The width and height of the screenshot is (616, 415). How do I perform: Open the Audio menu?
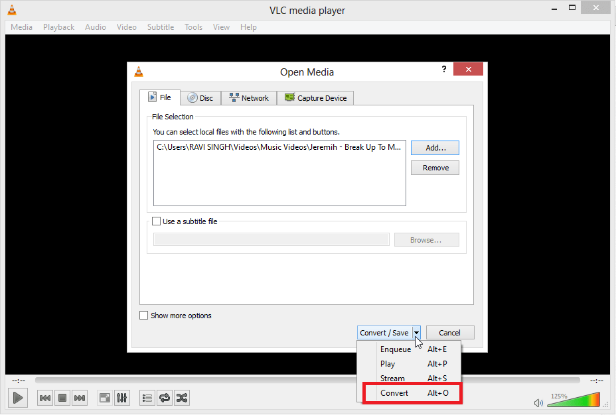(96, 27)
